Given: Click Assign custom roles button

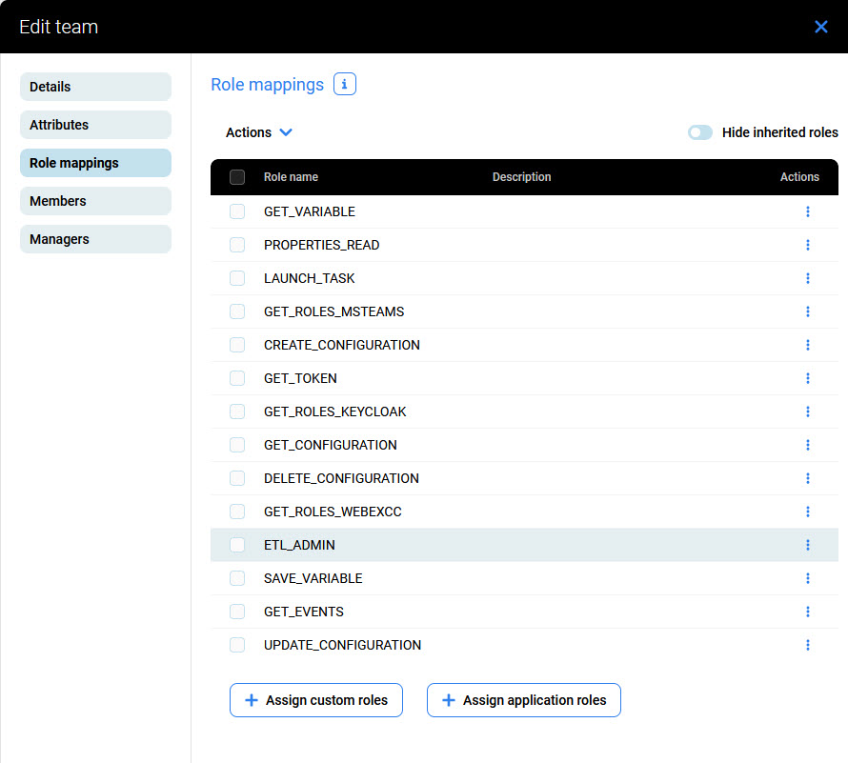Looking at the screenshot, I should pyautogui.click(x=315, y=700).
